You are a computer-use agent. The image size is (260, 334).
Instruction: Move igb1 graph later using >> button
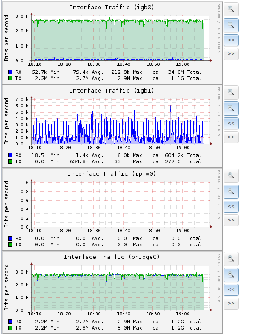pos(231,137)
